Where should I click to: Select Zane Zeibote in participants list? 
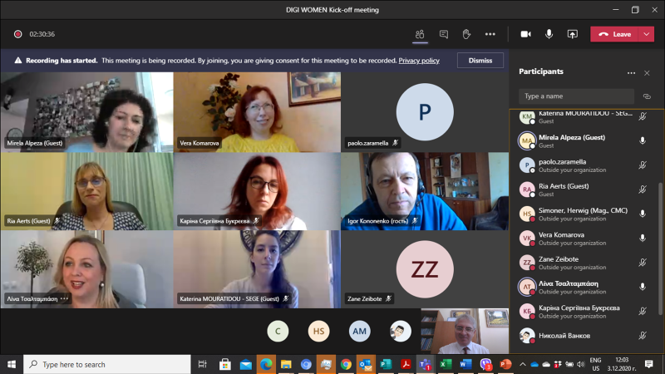(x=585, y=263)
